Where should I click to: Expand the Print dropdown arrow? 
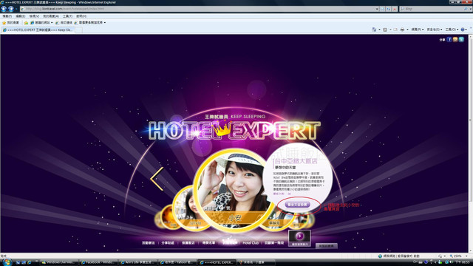407,30
